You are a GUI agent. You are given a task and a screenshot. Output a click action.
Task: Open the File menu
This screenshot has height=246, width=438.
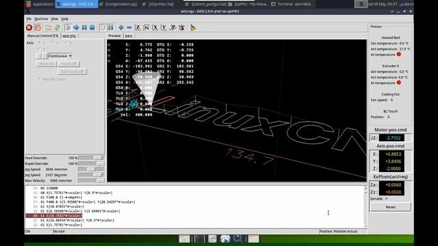(29, 19)
